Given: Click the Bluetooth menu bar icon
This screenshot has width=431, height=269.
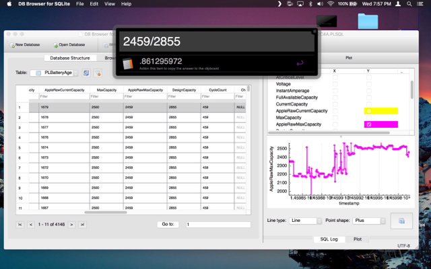Looking at the screenshot, I should 310,4.
